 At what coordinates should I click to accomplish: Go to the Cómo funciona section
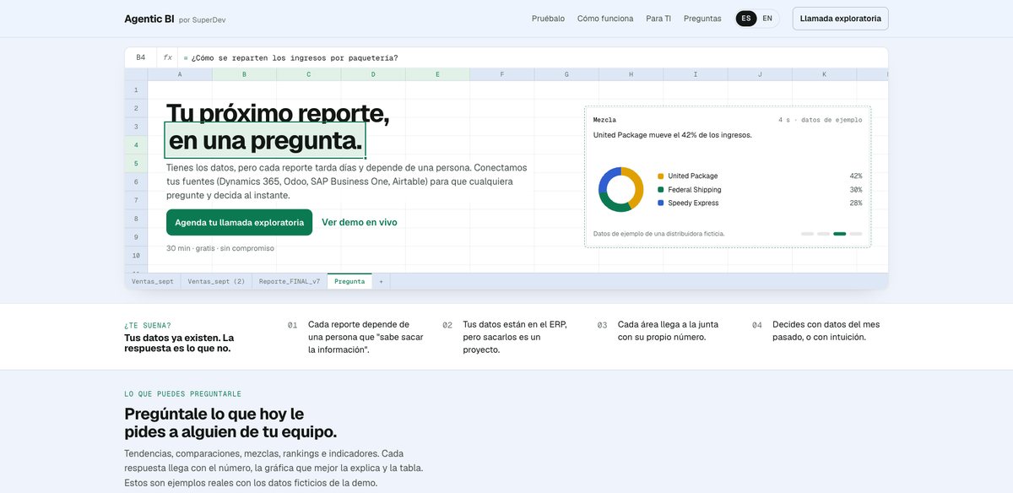[x=605, y=19]
